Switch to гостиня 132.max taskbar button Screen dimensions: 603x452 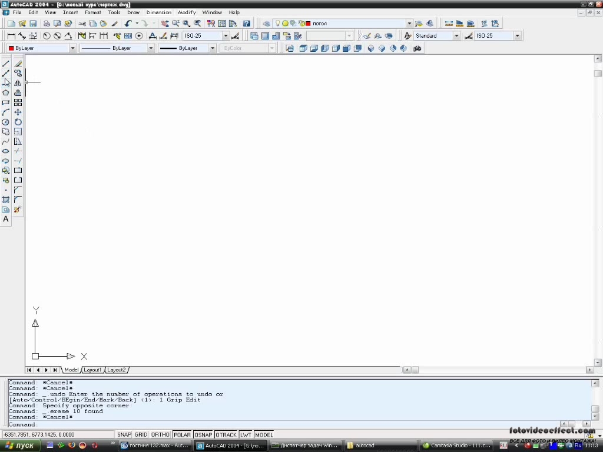155,446
